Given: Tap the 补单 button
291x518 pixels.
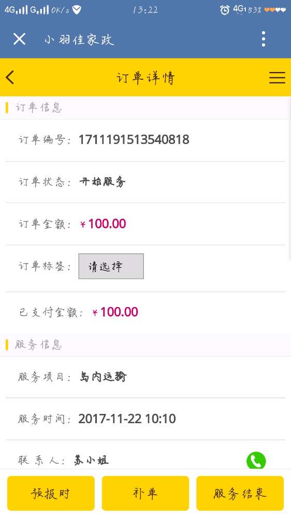Looking at the screenshot, I should coord(146,493).
